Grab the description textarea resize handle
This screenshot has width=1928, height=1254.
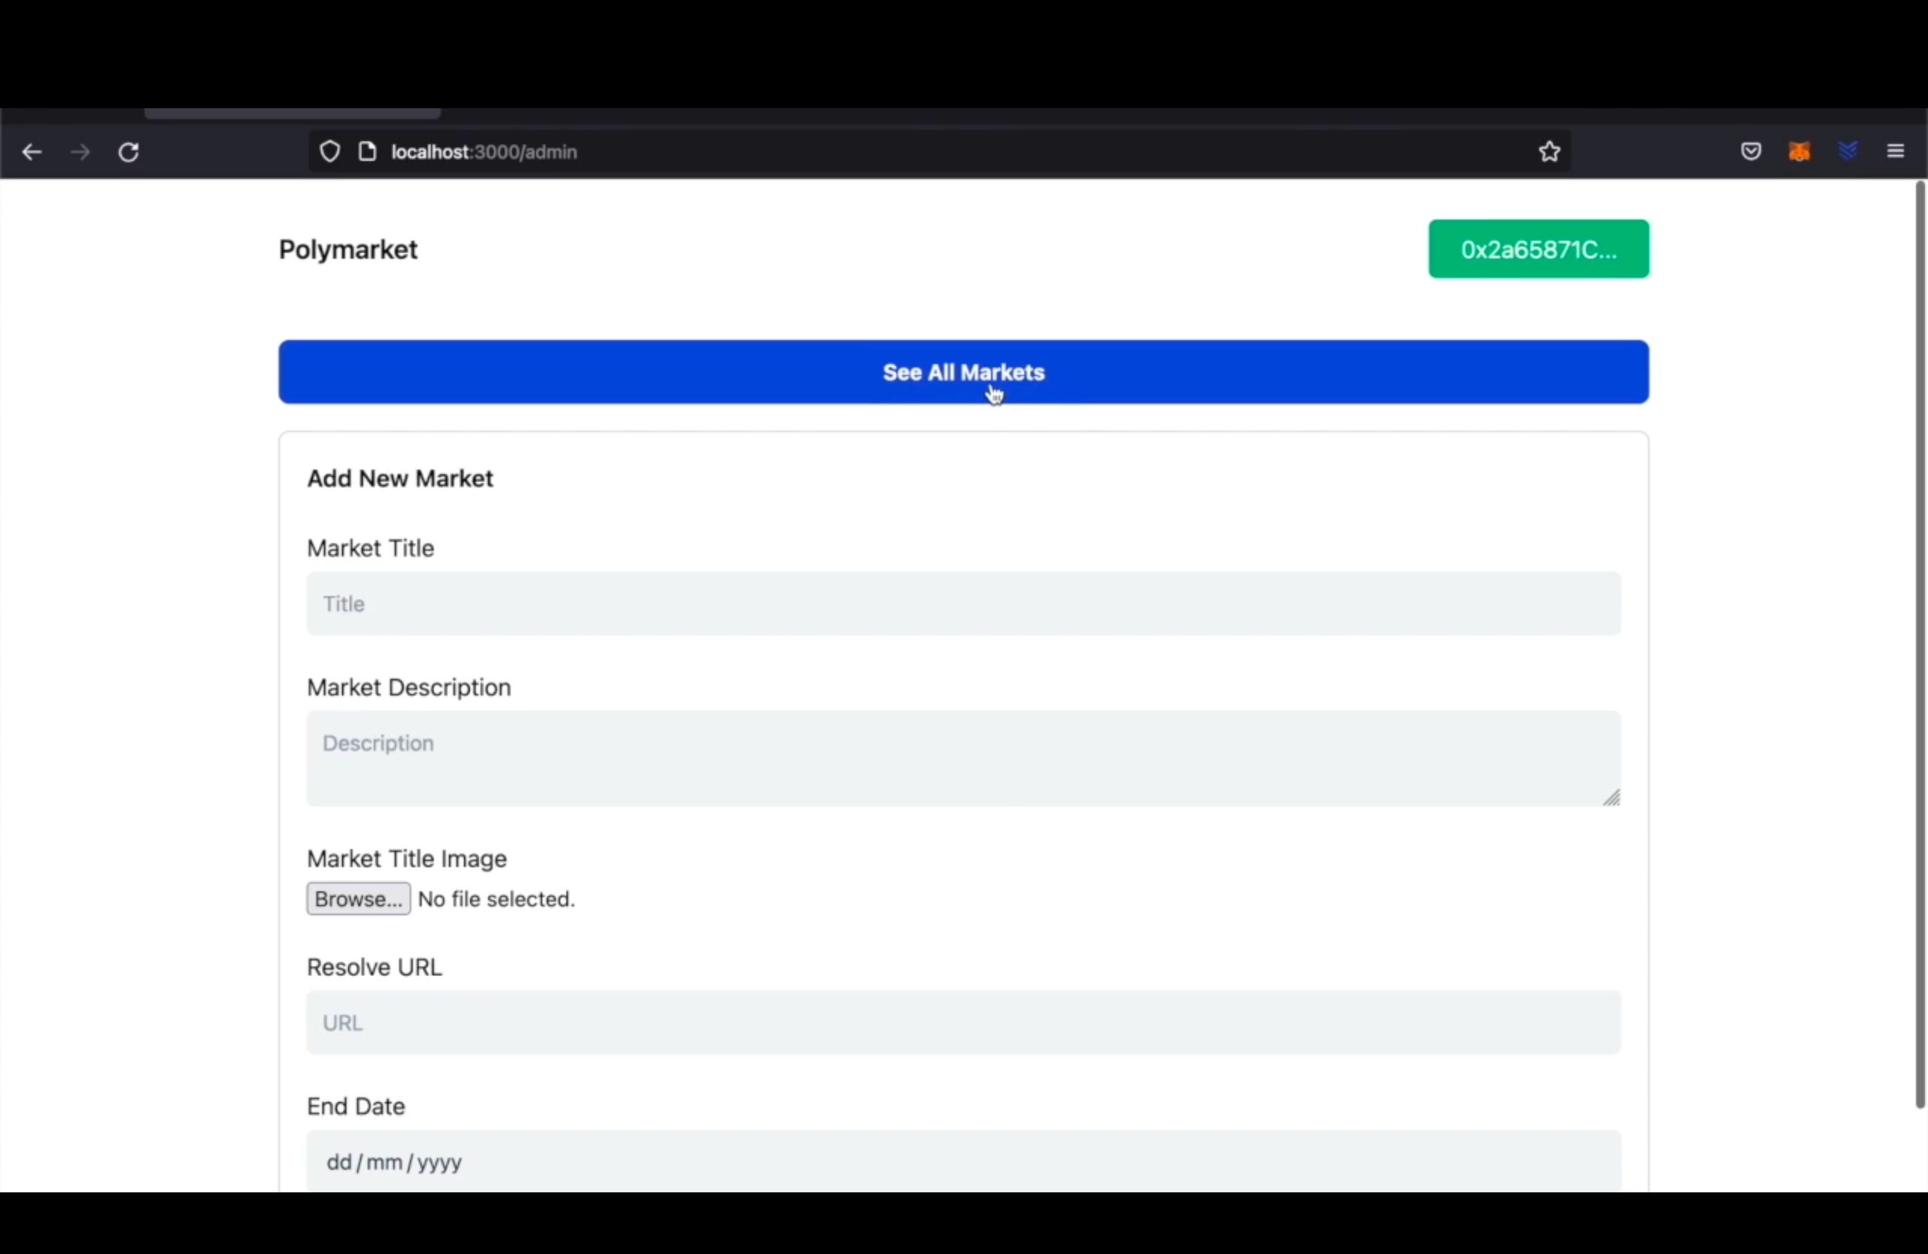(1611, 798)
